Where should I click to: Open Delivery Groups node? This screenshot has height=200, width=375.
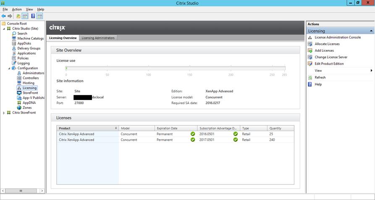point(29,48)
